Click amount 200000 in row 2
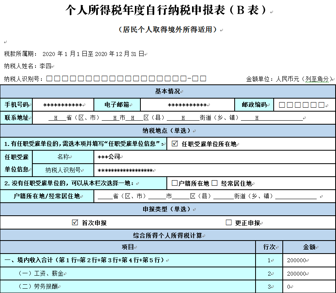 click(296, 274)
